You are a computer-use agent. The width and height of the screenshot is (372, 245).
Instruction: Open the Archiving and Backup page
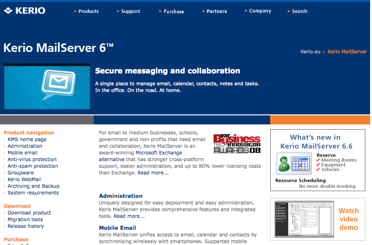coord(33,186)
